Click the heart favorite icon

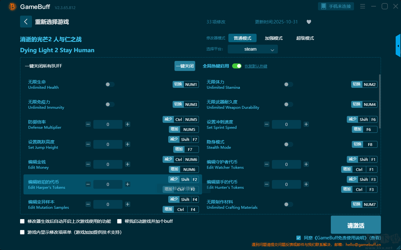(x=309, y=22)
